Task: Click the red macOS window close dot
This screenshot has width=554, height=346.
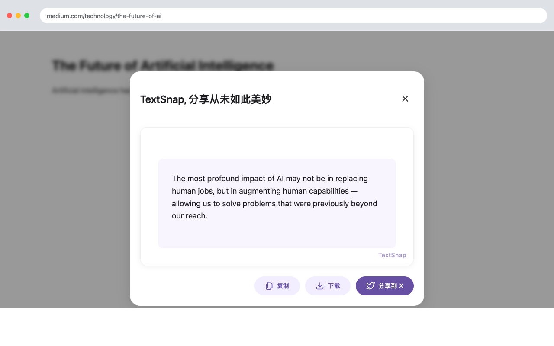Action: (x=10, y=16)
